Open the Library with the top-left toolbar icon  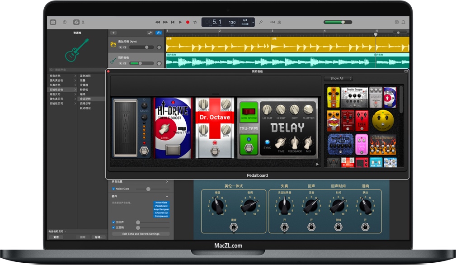point(53,22)
